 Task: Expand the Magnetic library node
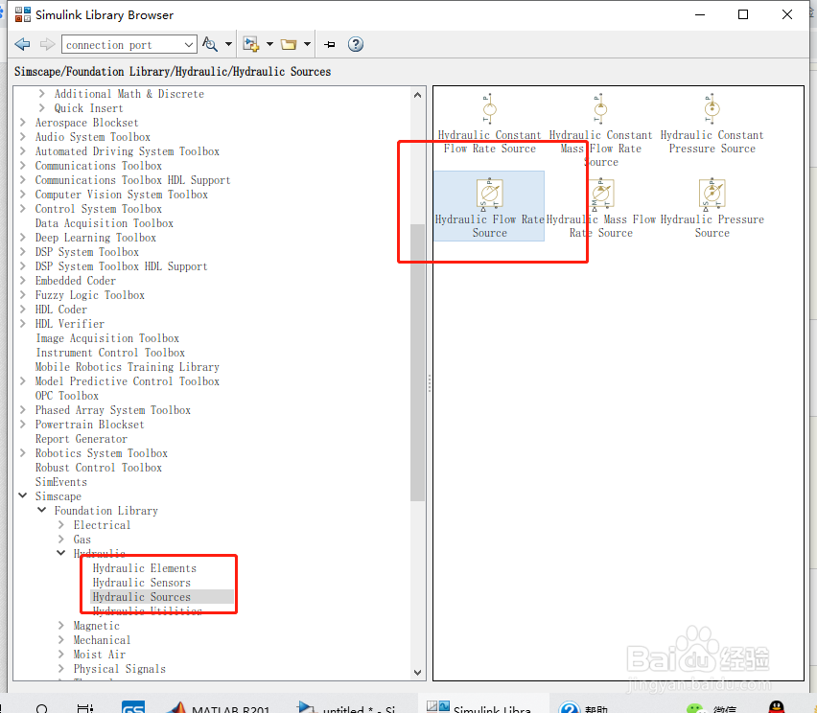pos(61,626)
